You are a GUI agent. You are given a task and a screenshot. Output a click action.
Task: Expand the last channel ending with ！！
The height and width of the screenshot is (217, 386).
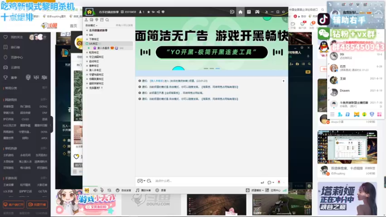87,88
